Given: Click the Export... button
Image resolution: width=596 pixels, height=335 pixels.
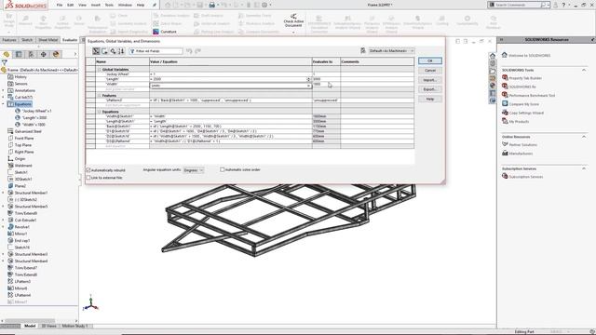Looking at the screenshot, I should (430, 89).
